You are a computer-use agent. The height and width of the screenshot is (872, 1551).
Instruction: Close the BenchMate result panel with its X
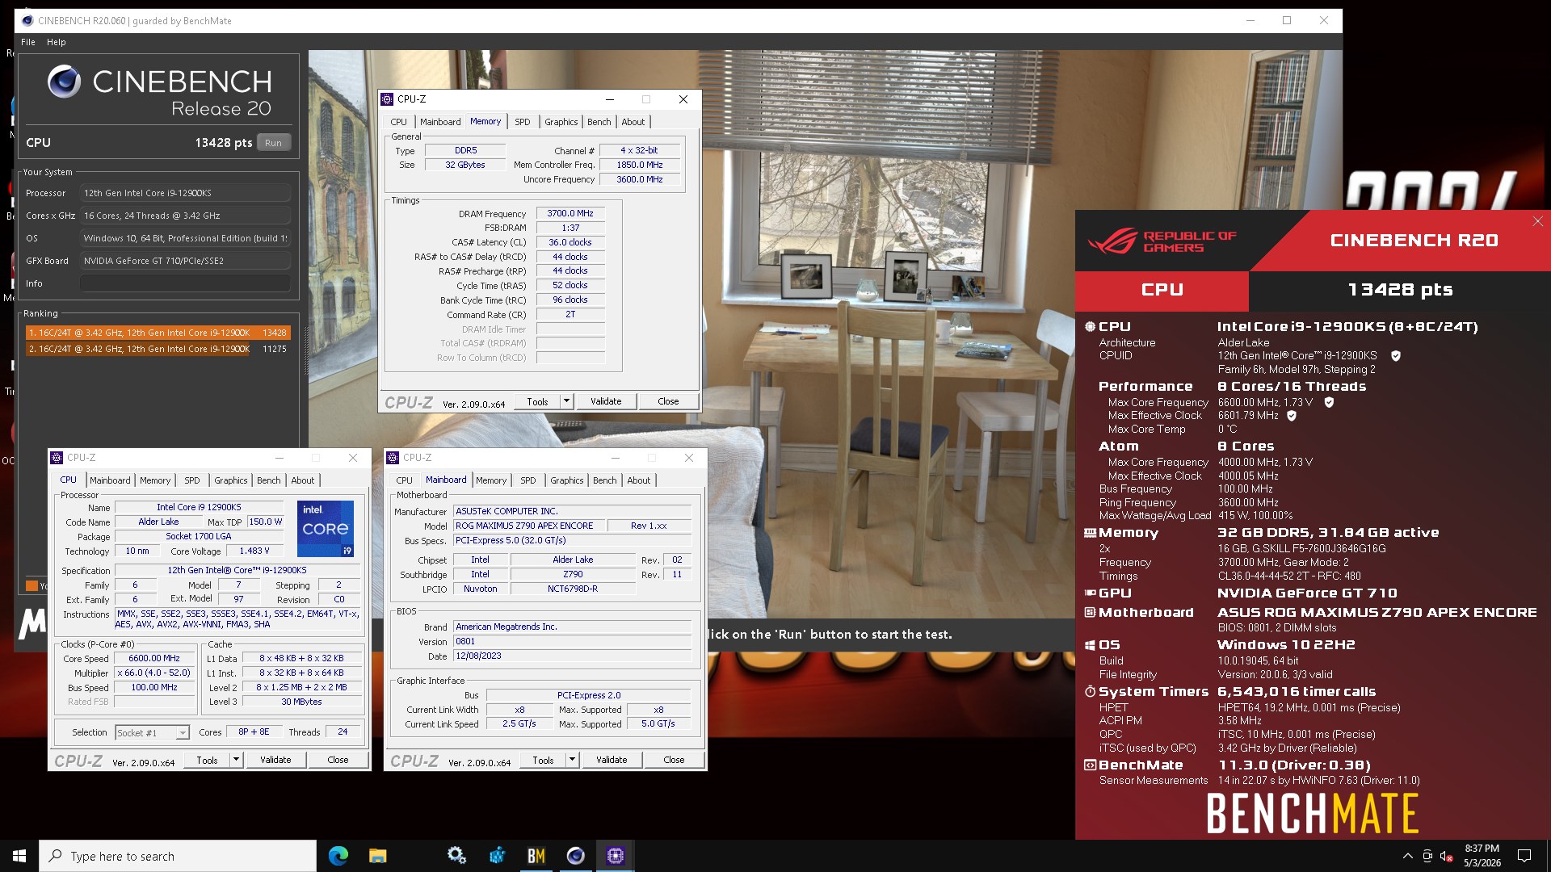1537,221
